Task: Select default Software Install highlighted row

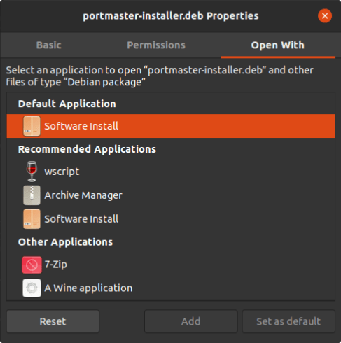Action: [x=171, y=126]
